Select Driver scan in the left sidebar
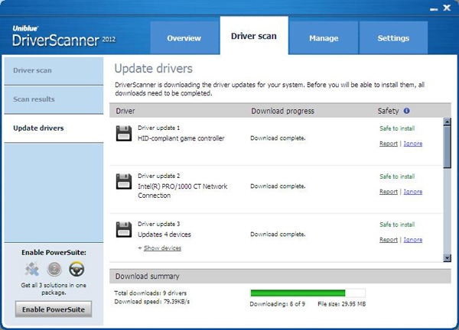Screen dimensions: 459x330 point(33,70)
